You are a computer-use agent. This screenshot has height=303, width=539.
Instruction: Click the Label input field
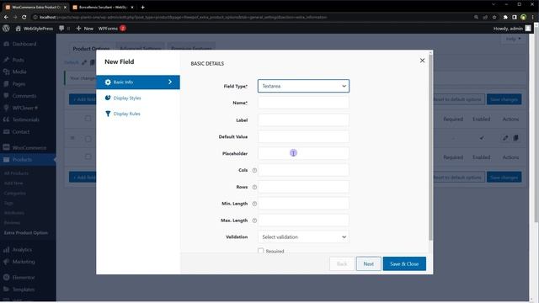coord(303,120)
